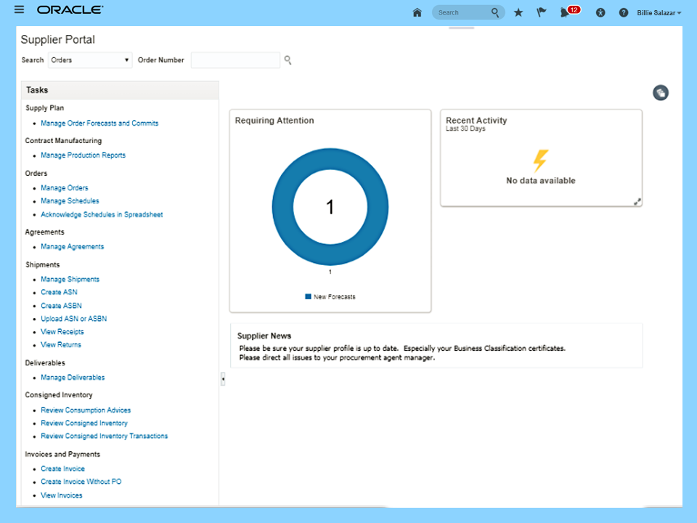The height and width of the screenshot is (523, 697).
Task: Open Favorites star icon
Action: click(518, 12)
